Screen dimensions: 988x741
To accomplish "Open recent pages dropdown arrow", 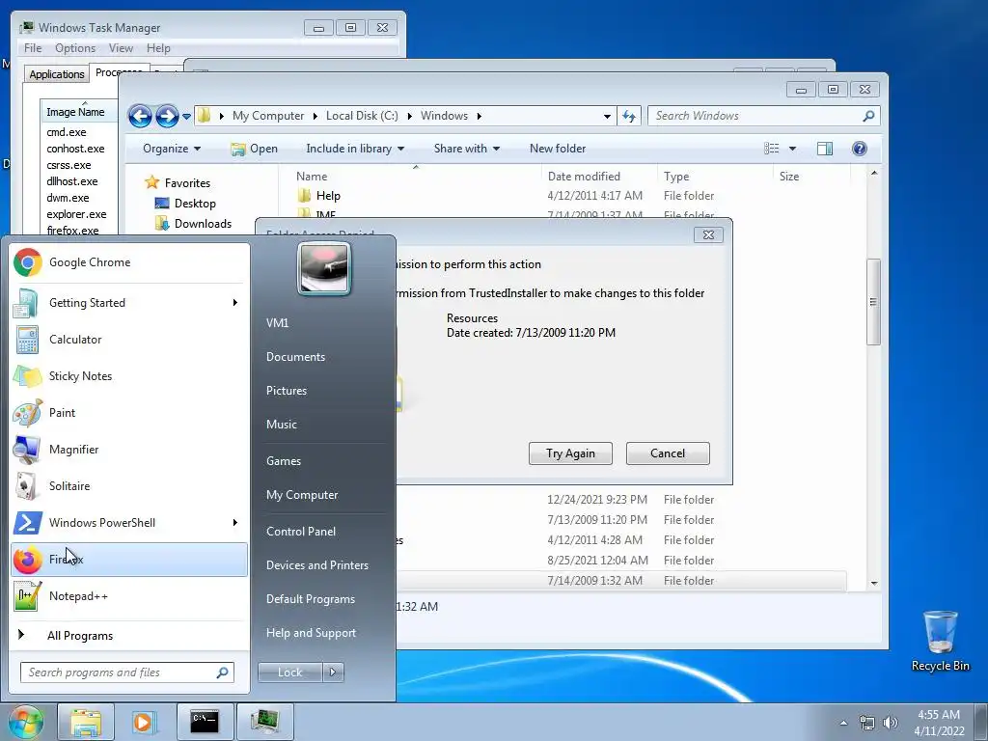I will (186, 116).
